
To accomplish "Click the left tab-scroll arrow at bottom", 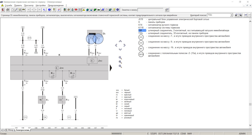I will coord(2,130).
